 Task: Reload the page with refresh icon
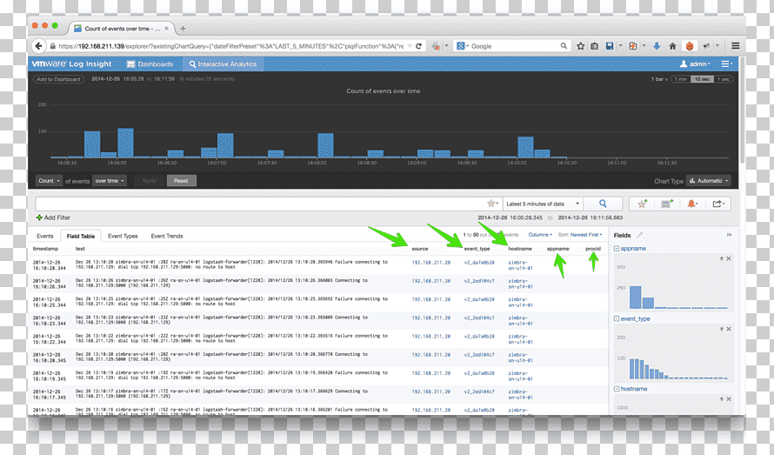coord(418,46)
